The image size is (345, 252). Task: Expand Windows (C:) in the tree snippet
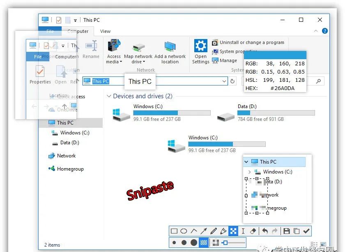click(x=249, y=172)
